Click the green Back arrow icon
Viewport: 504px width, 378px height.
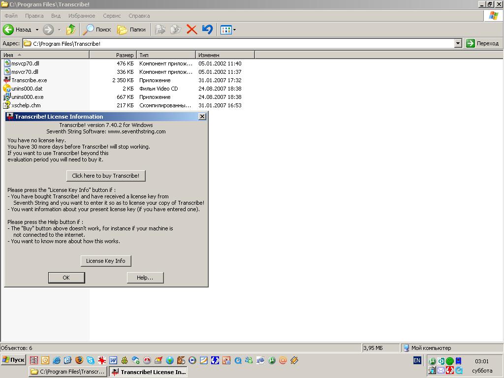point(8,30)
